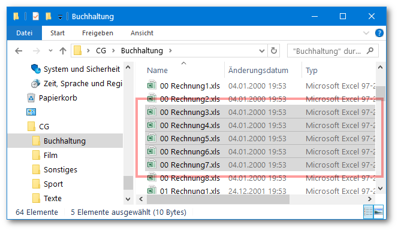Click the new folder icon in the title bar
The height and width of the screenshot is (231, 398).
point(48,17)
